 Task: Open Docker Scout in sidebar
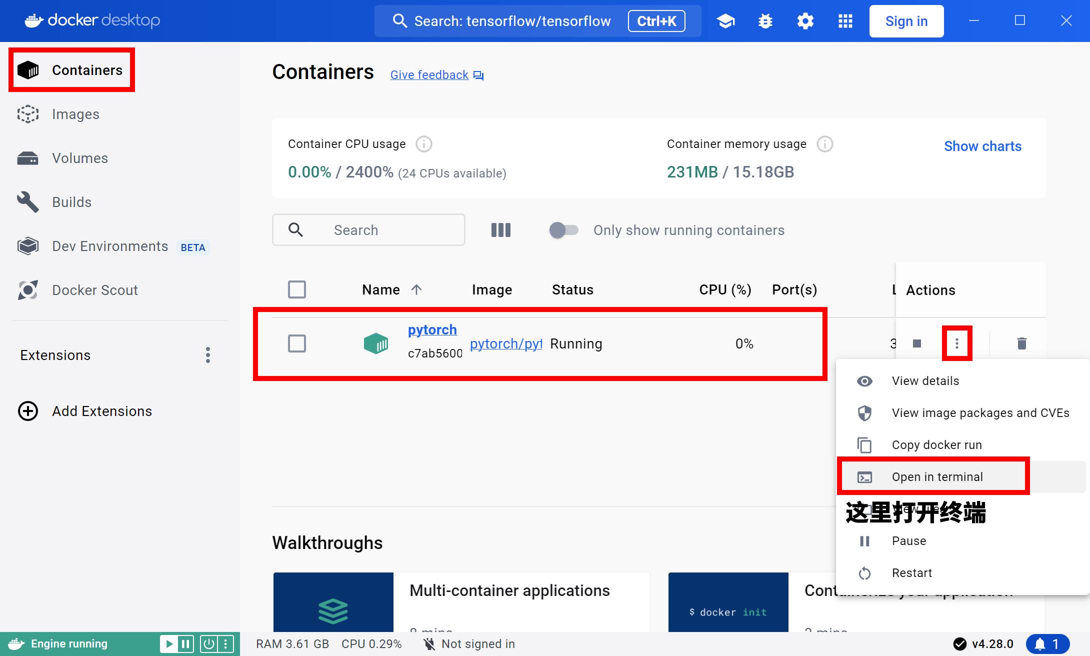pos(77,290)
